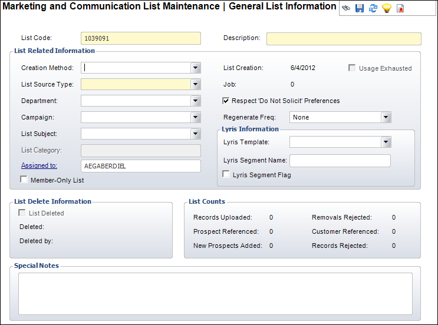The width and height of the screenshot is (438, 325).
Task: Click inside the Special Notes text area
Action: [x=215, y=293]
